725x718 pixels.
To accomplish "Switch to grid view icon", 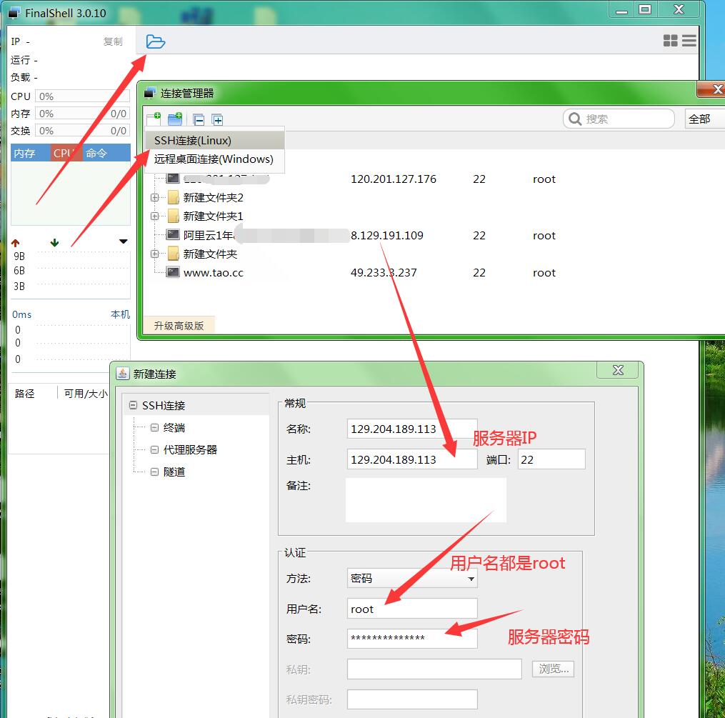I will click(670, 41).
